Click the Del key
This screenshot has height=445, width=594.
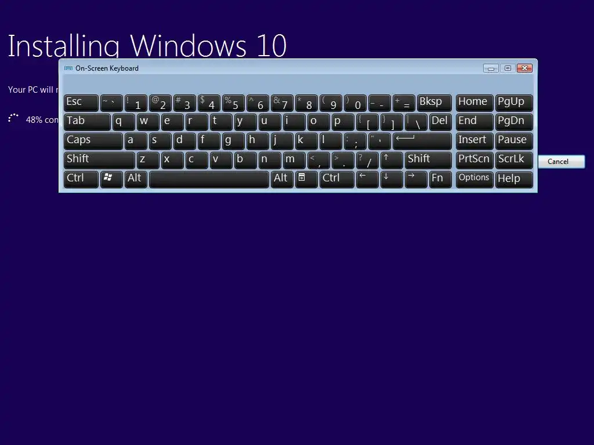(x=440, y=122)
